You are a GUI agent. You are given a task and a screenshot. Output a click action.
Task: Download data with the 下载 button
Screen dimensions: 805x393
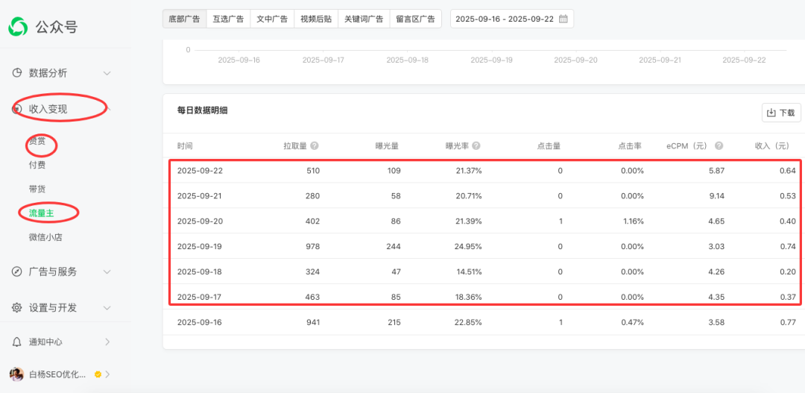pos(780,113)
